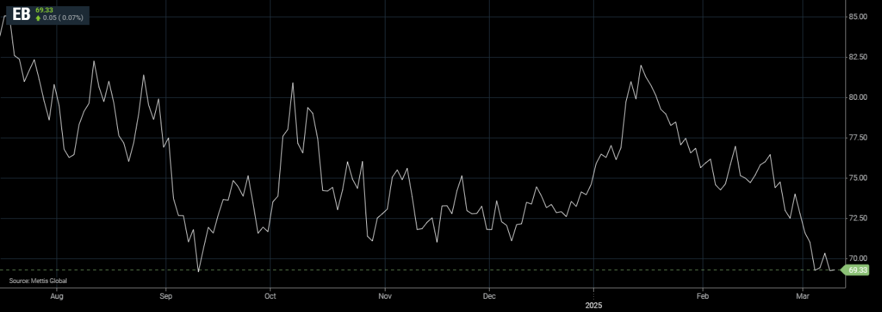Click the 77.50 price axis label
The height and width of the screenshot is (312, 882).
[x=858, y=138]
